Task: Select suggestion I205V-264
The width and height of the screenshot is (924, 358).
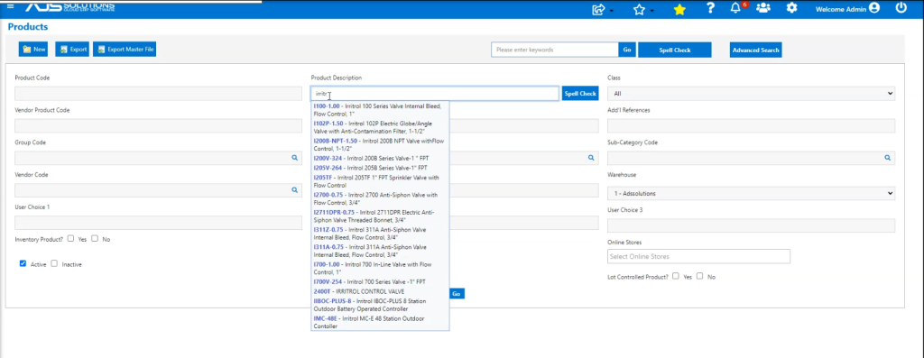Action: point(380,168)
